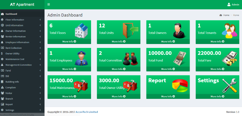Click the Total Tenants family icon
The image size is (242, 116).
click(x=230, y=30)
